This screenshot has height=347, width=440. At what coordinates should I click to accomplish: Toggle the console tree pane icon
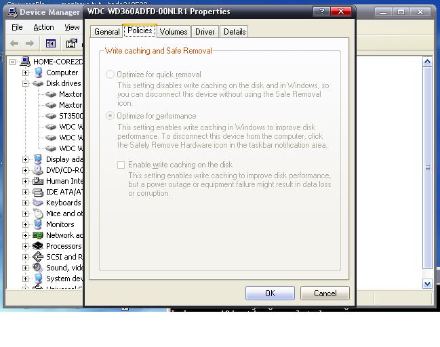pyautogui.click(x=51, y=43)
